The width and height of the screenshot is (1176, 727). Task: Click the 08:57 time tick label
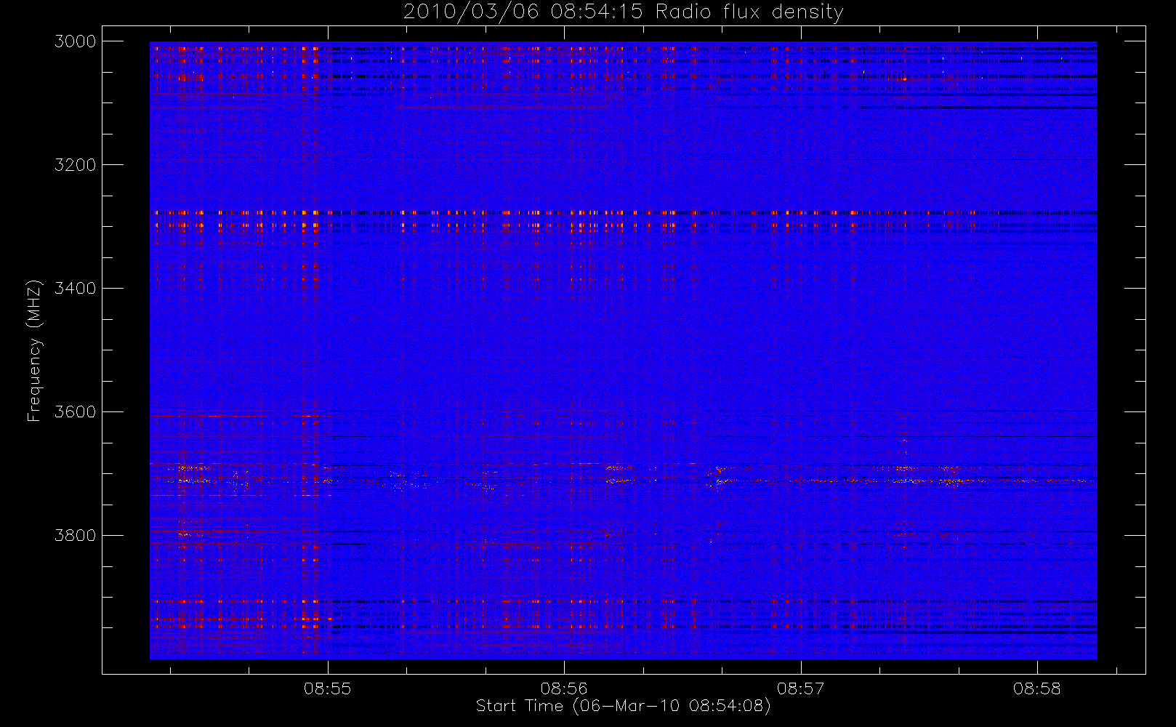coord(800,688)
